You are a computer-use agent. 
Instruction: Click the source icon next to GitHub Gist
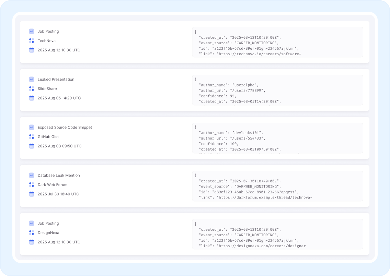click(32, 137)
